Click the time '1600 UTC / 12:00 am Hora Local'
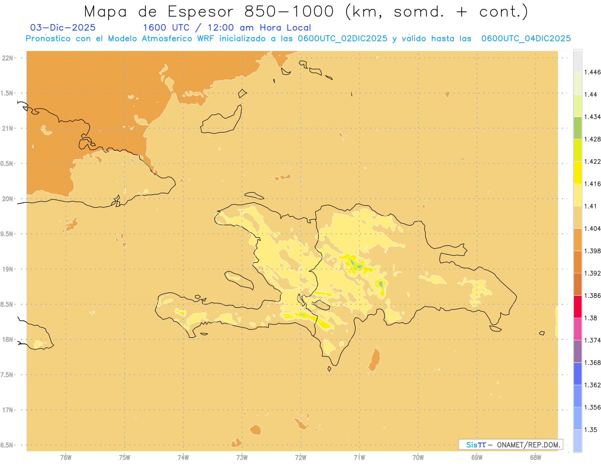601x464 pixels. coord(226,28)
